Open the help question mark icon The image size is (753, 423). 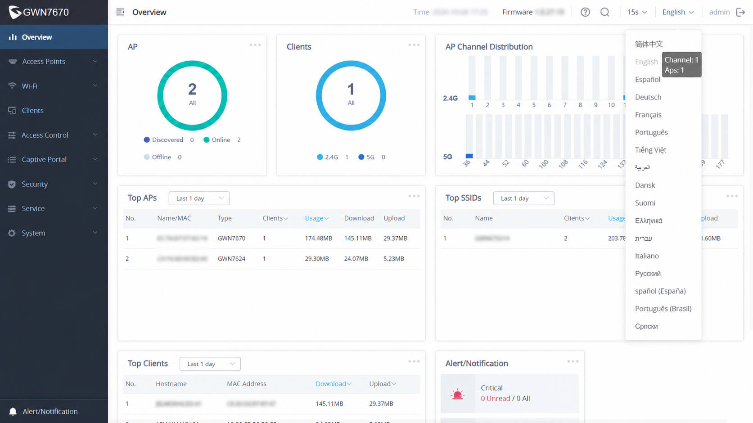pyautogui.click(x=585, y=12)
